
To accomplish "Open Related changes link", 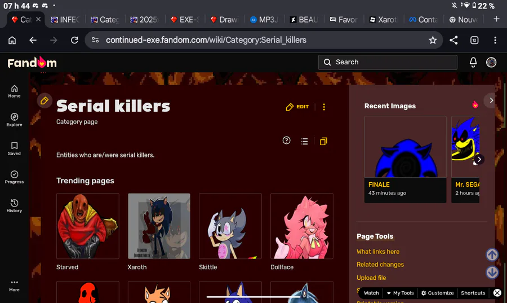I will pos(380,265).
